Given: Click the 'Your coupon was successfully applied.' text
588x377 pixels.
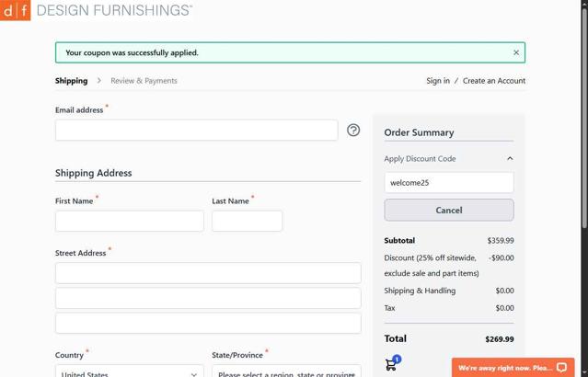Looking at the screenshot, I should 132,52.
